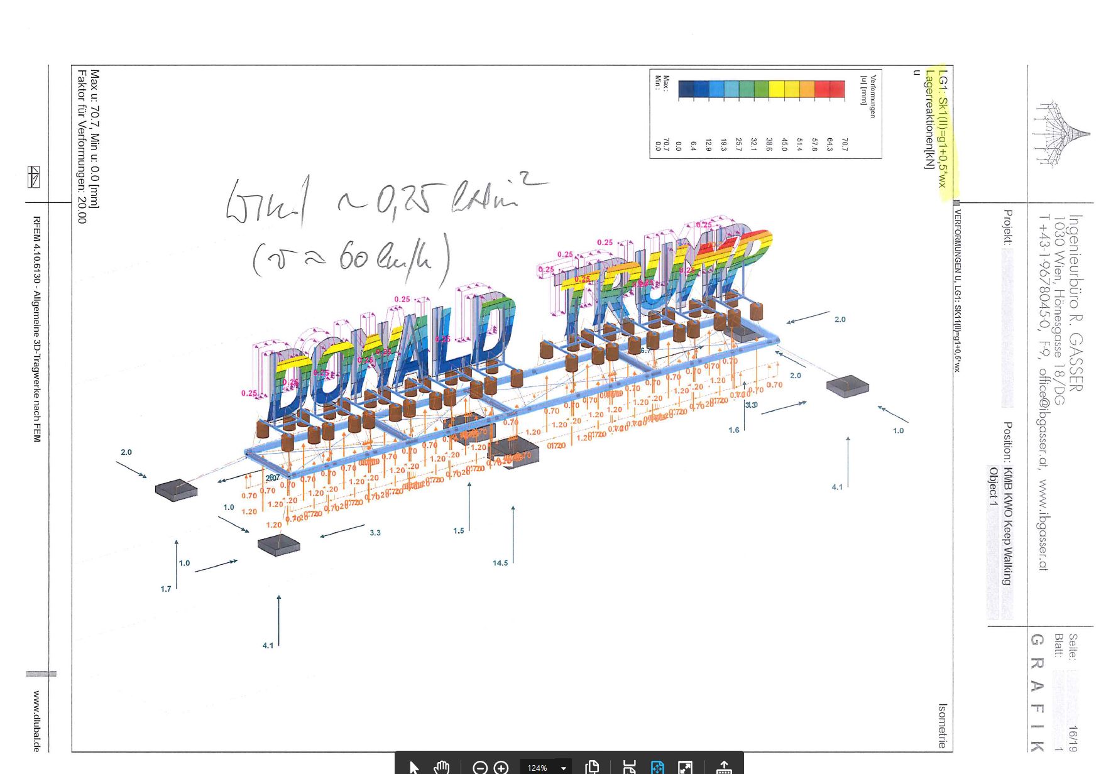The image size is (1106, 774).
Task: Click the 14.5 reaction force value
Action: coord(500,563)
